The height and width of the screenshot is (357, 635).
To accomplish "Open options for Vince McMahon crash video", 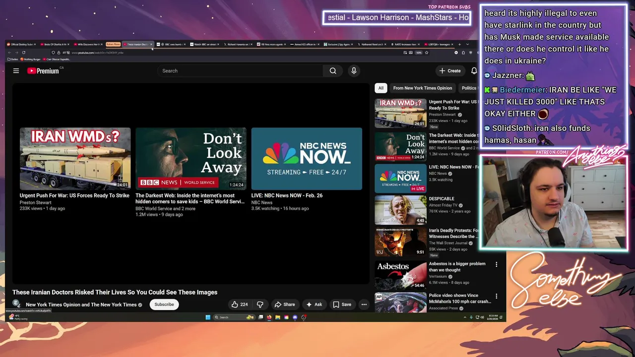I will (x=496, y=297).
